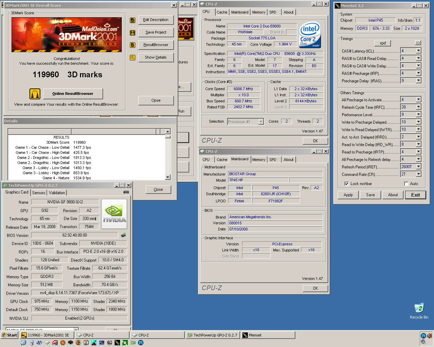Viewport: 434px width, 347px height.
Task: Click the black chip icon in quick launch
Action: 71,343
